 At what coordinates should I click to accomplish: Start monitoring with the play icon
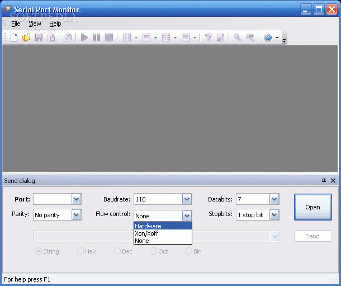coord(84,37)
